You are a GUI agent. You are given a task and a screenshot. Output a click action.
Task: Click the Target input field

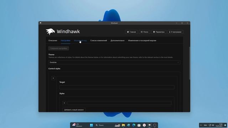117,87
